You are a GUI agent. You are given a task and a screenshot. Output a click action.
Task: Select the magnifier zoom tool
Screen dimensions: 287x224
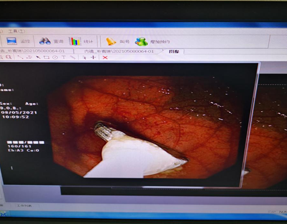pyautogui.click(x=9, y=57)
